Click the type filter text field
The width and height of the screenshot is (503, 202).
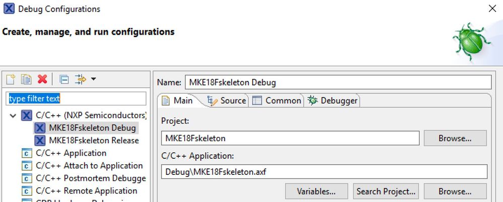[76, 99]
